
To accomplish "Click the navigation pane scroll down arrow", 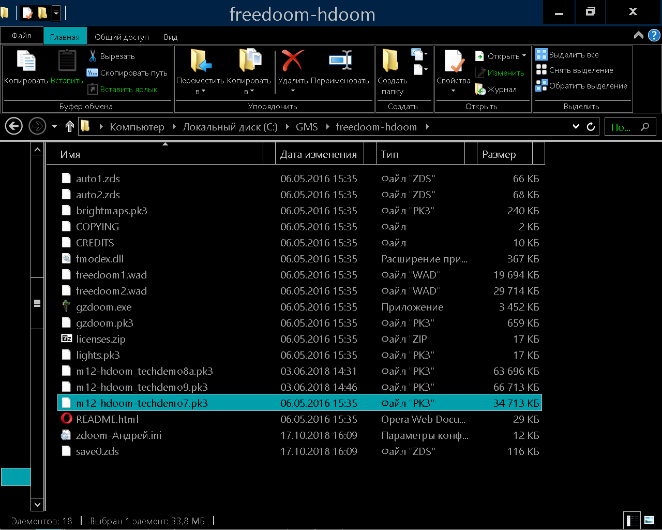I will [37, 504].
